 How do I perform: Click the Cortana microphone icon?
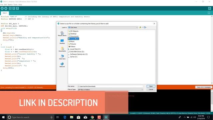coord(52,117)
